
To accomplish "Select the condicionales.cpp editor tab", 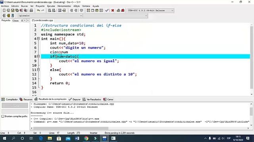I will 42,20.
